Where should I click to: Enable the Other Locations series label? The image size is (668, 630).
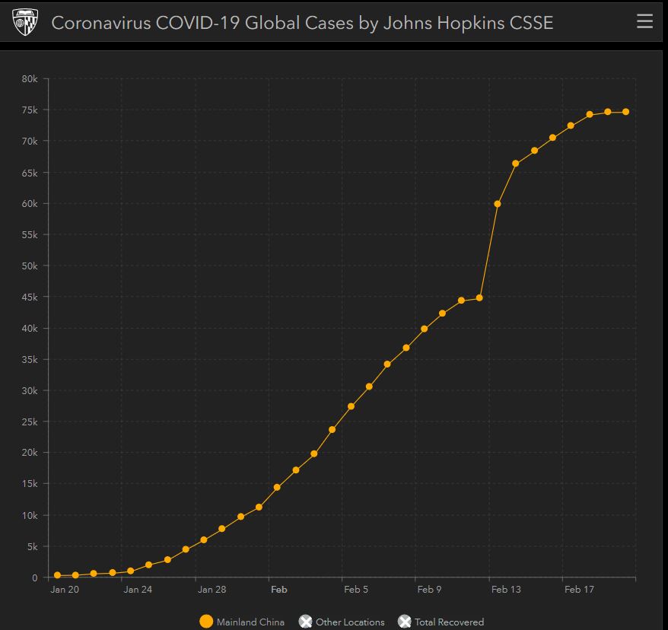click(x=350, y=622)
